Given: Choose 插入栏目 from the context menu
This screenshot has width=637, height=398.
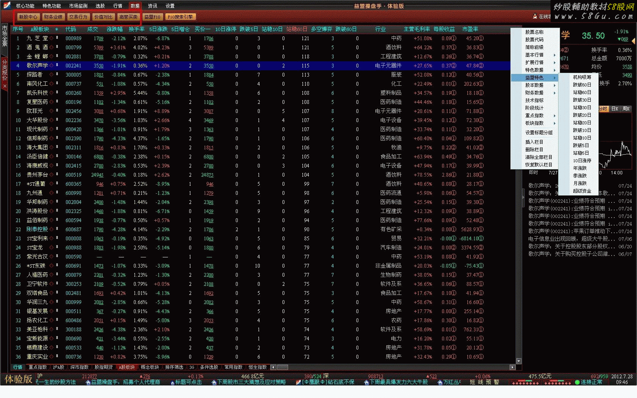Looking at the screenshot, I should click(535, 142).
